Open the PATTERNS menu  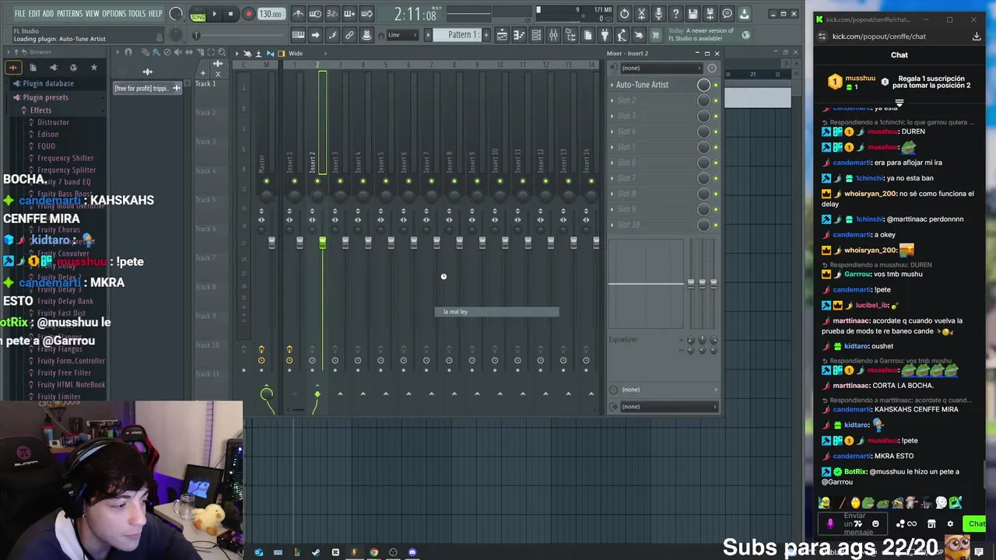click(x=69, y=14)
